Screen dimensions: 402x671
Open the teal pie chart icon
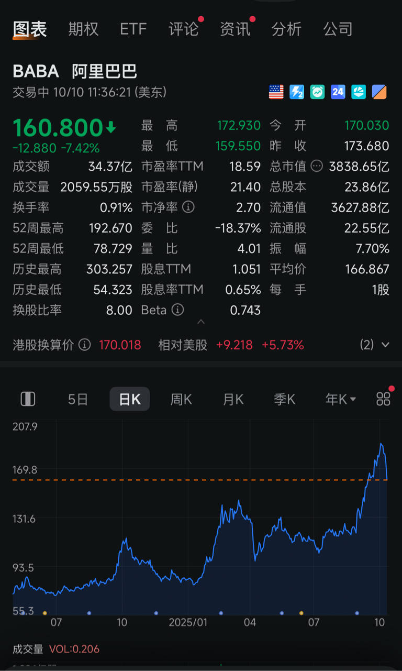(x=359, y=92)
